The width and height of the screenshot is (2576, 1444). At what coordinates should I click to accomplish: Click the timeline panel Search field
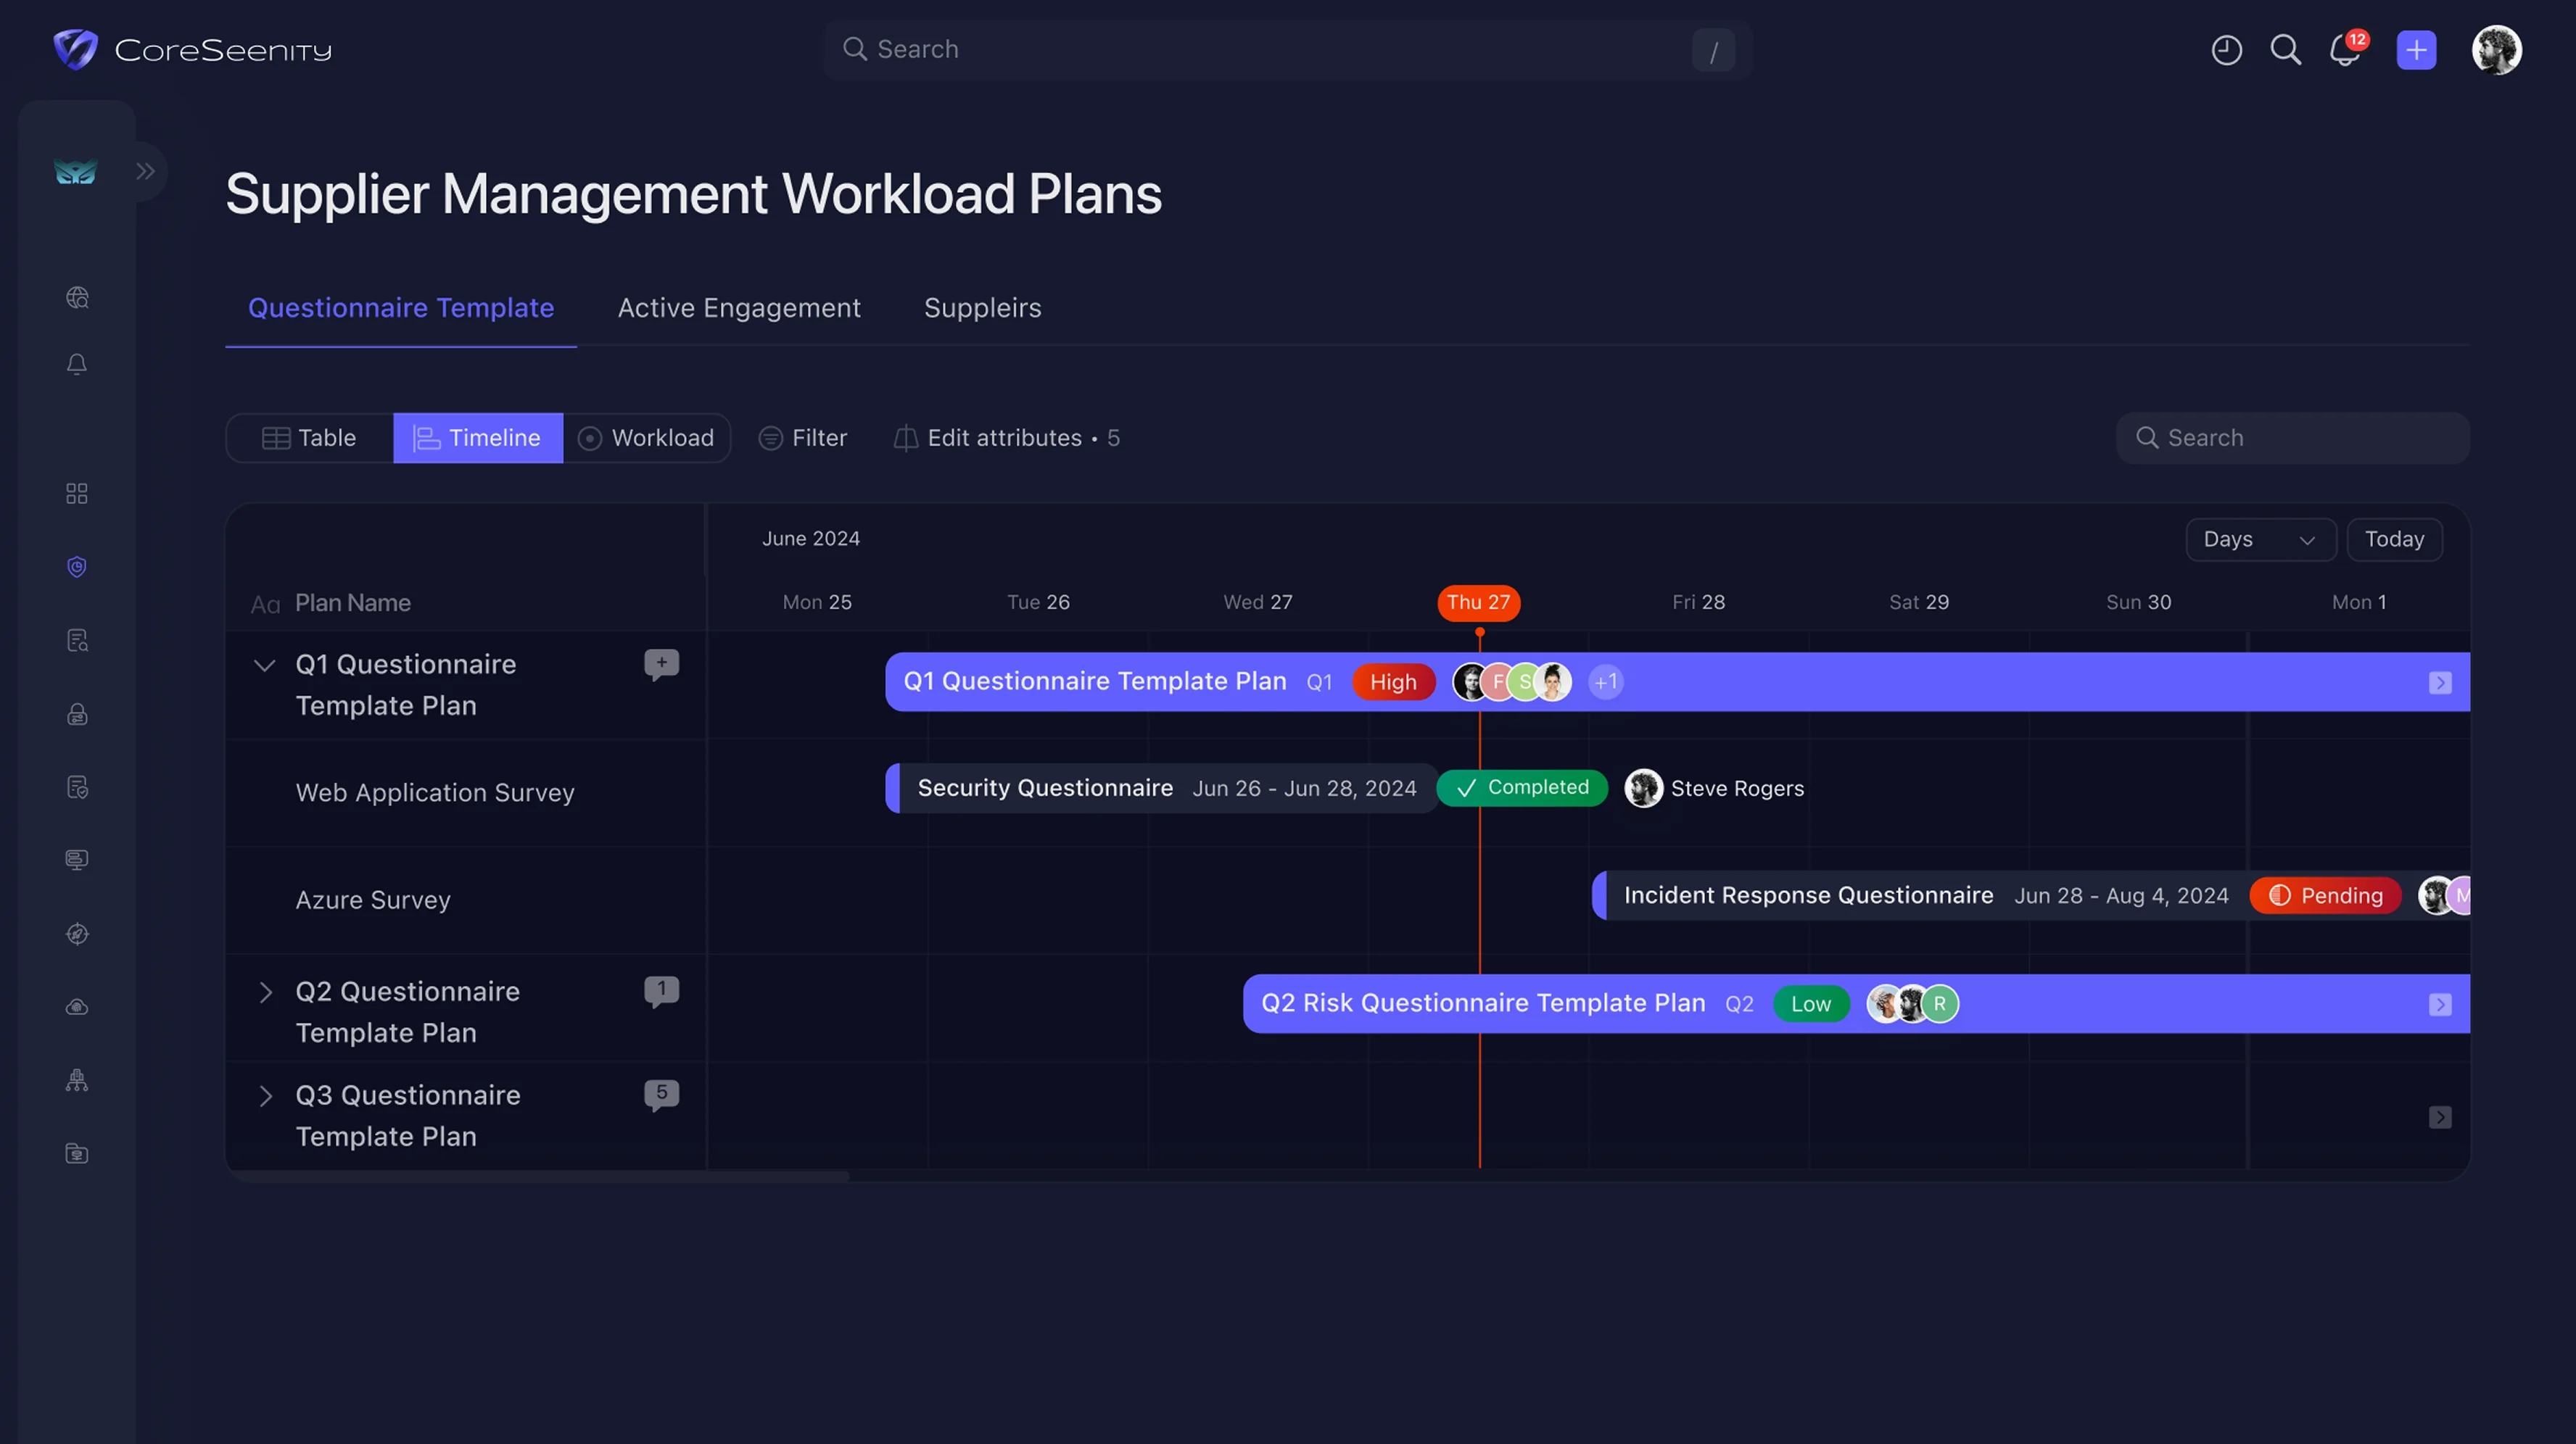tap(2292, 438)
